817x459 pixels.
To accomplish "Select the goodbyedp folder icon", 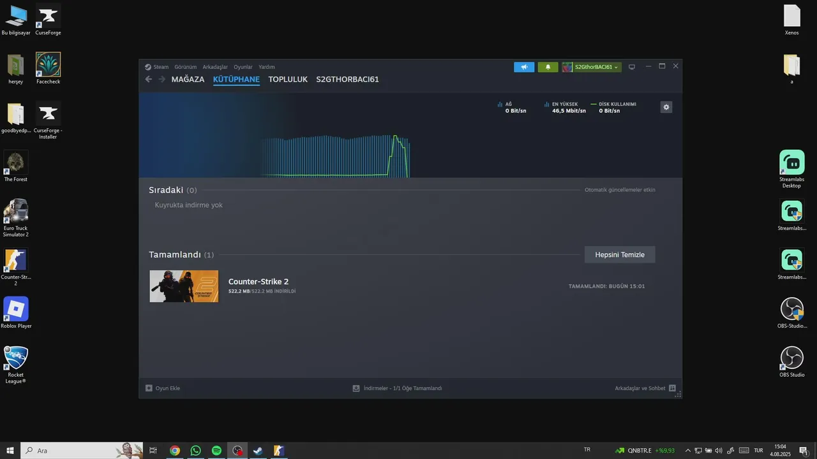I will click(16, 118).
